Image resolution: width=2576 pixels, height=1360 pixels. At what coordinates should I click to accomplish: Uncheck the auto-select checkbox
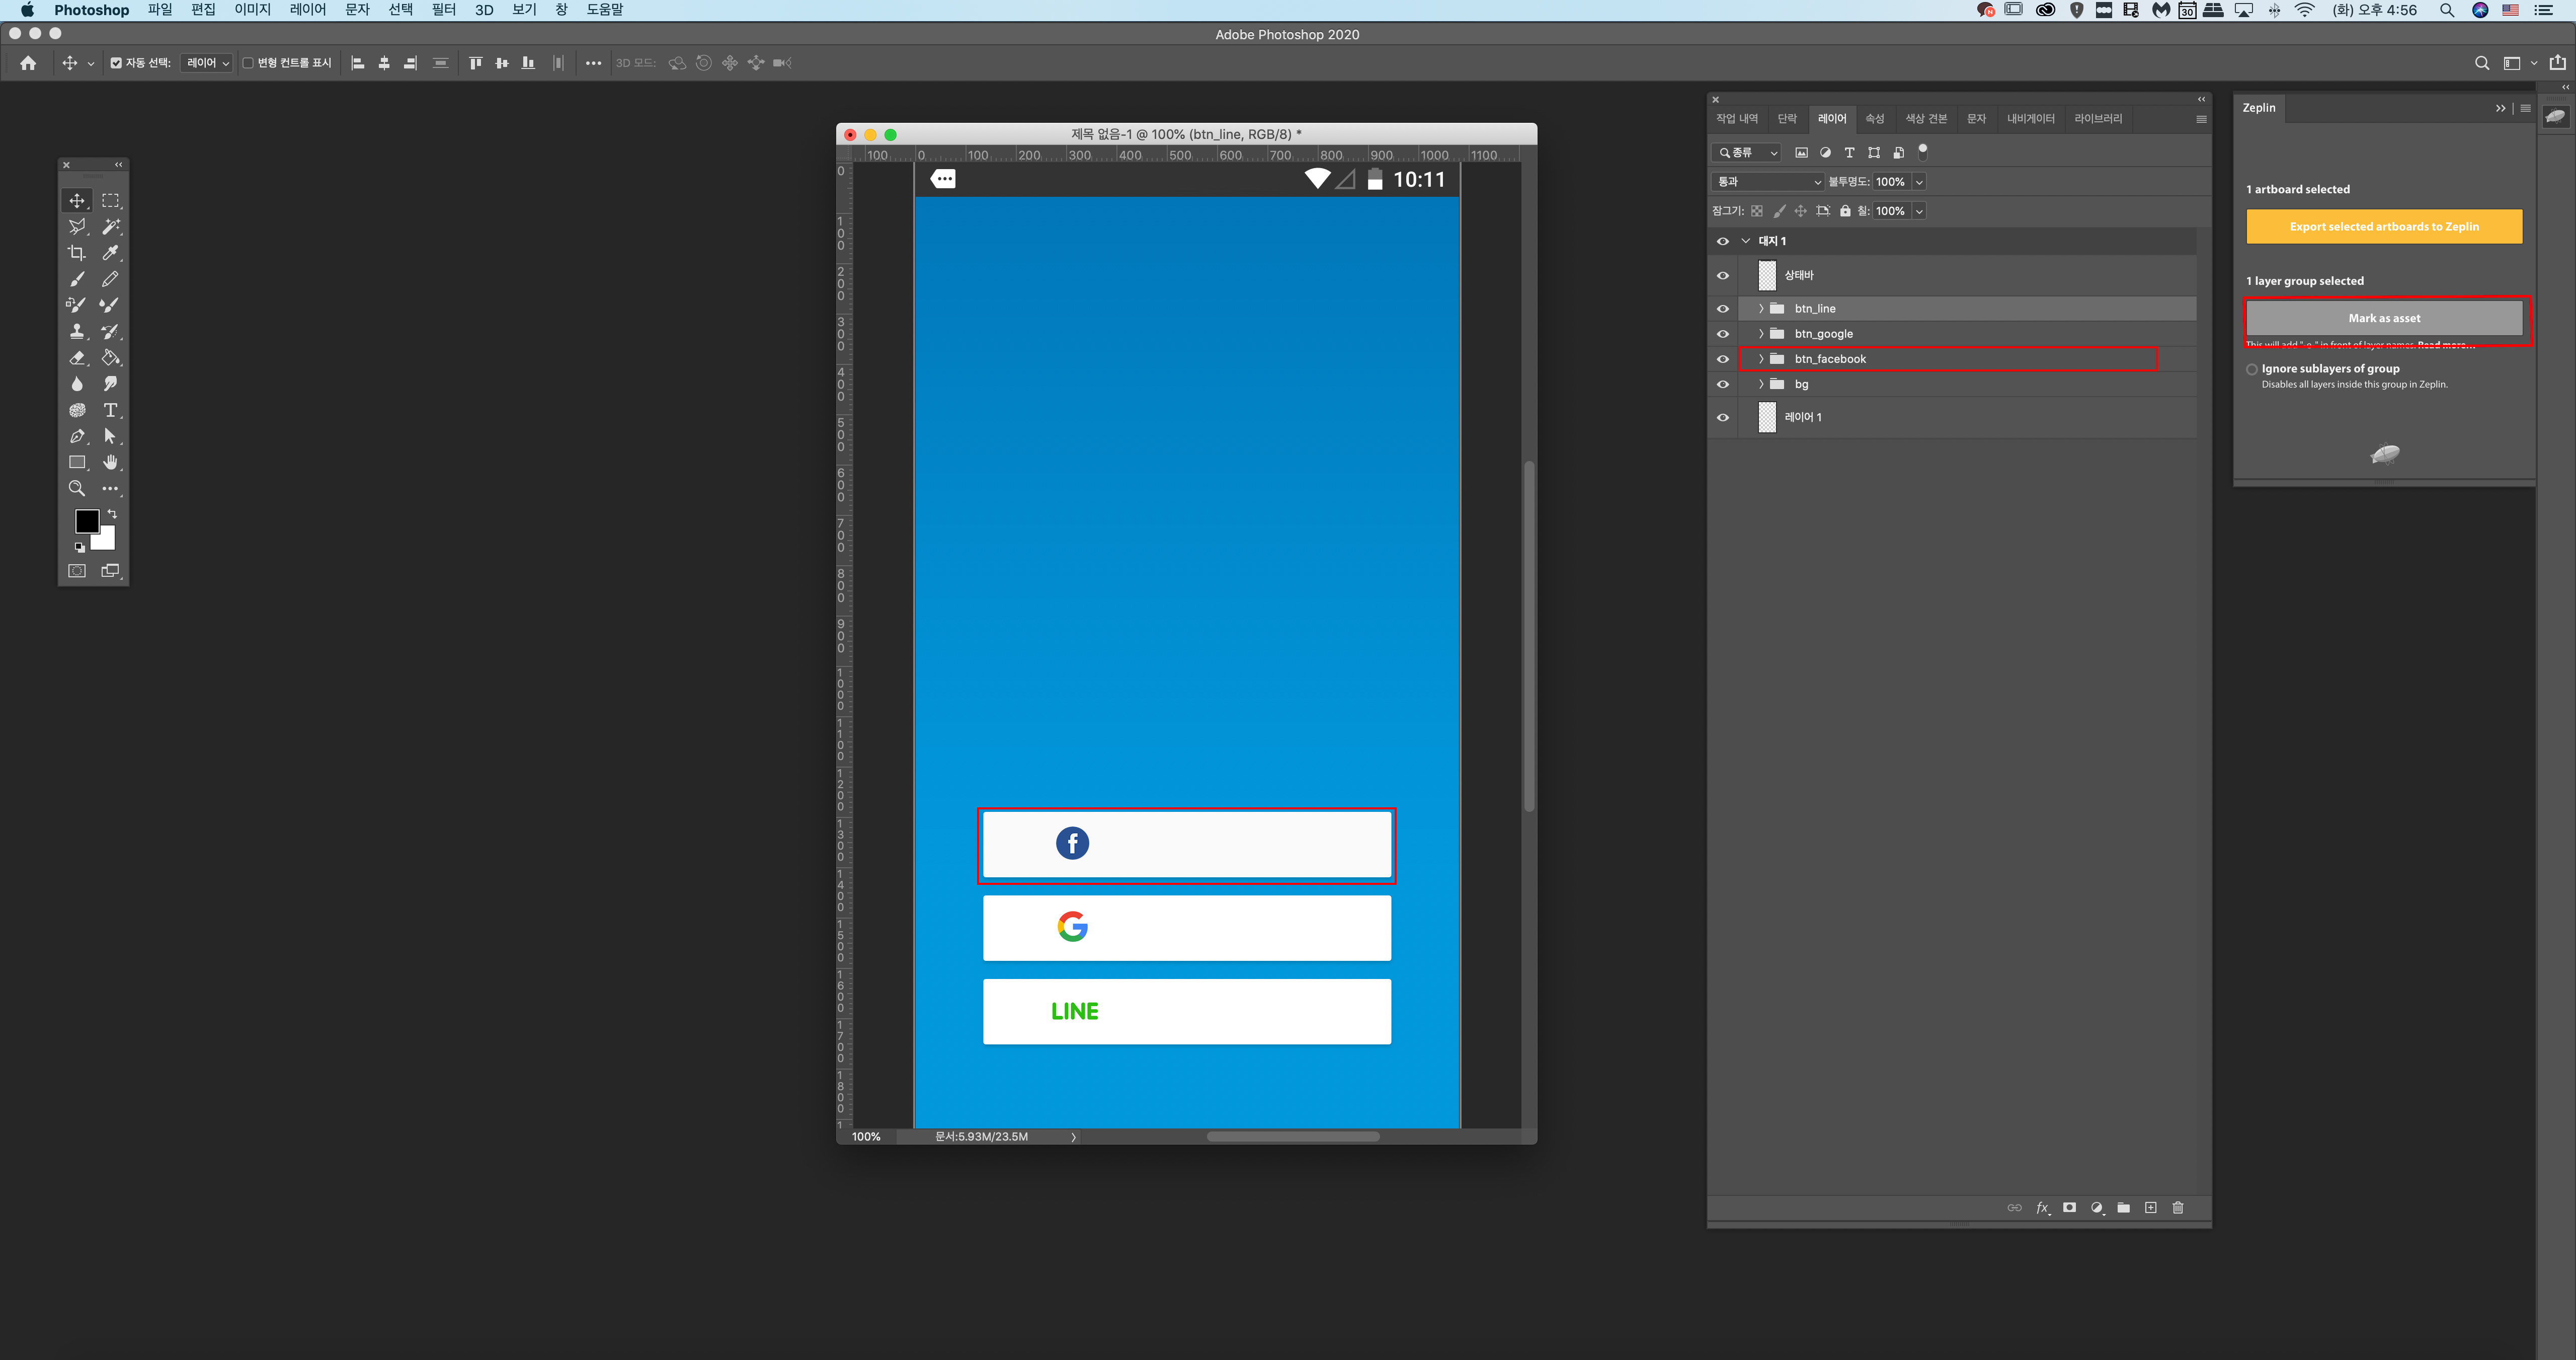click(x=116, y=63)
